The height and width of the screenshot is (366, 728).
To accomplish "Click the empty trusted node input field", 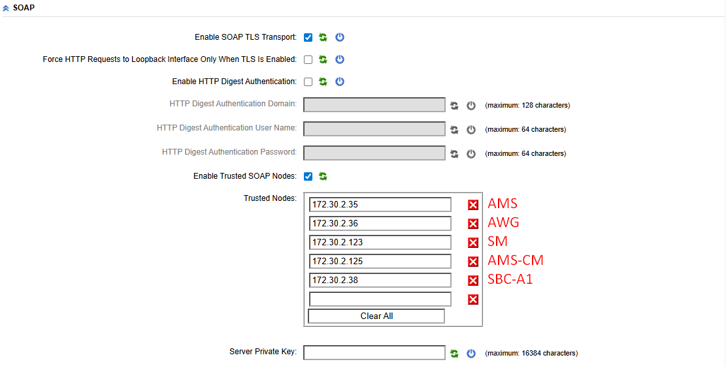I will 380,299.
